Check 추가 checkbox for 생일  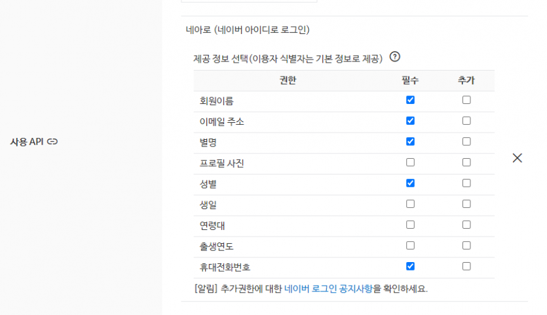pos(466,204)
